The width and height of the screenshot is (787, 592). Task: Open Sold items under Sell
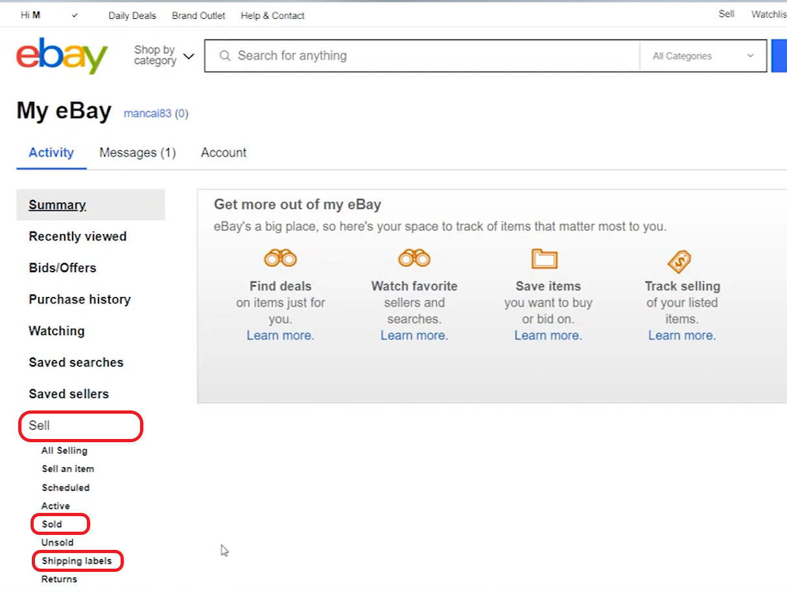coord(52,524)
